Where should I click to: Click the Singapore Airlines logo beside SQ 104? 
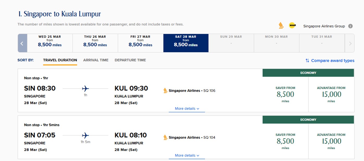[165, 137]
